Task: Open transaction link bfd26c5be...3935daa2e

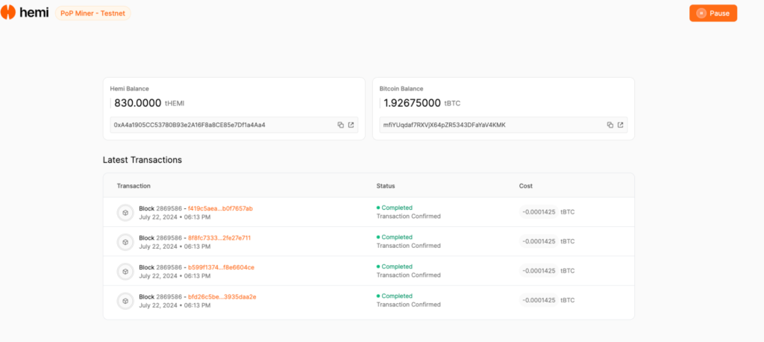Action: pos(222,296)
